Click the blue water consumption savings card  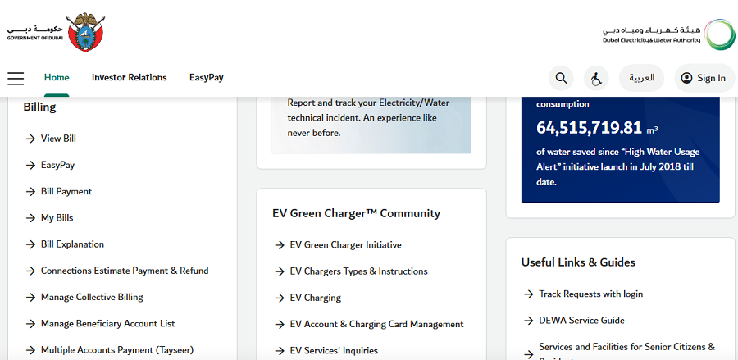tap(621, 149)
